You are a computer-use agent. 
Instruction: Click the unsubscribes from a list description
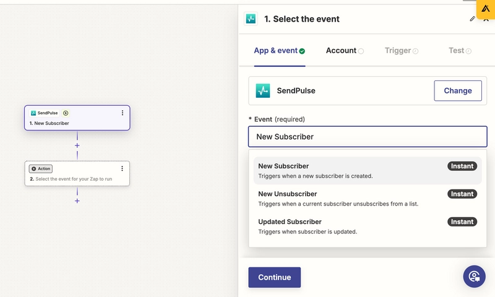click(338, 204)
